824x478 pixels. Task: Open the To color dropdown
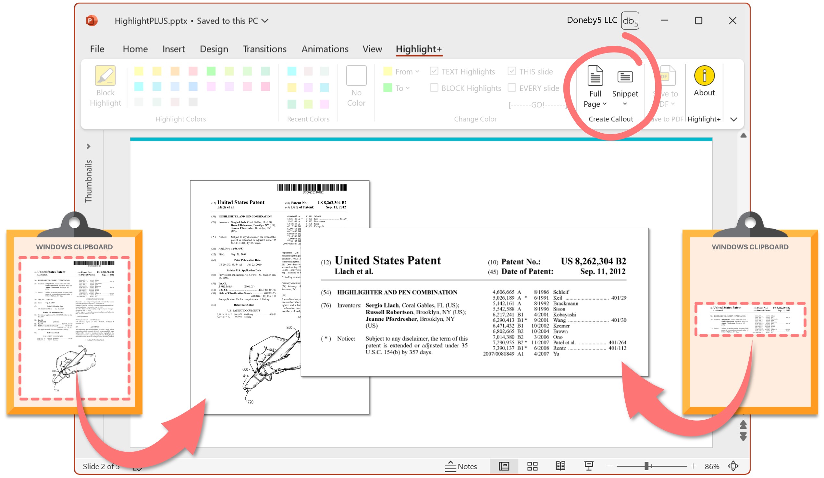(397, 88)
